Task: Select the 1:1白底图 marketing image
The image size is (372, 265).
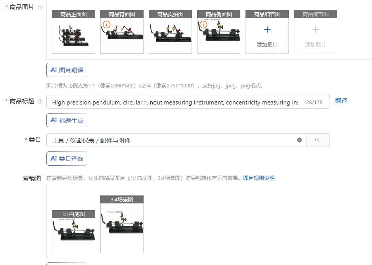Action: point(73,232)
